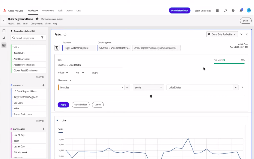Click Show all under the metrics list

click(x=40, y=77)
